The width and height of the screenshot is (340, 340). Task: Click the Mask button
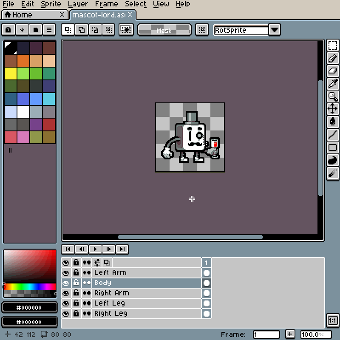click(x=164, y=30)
